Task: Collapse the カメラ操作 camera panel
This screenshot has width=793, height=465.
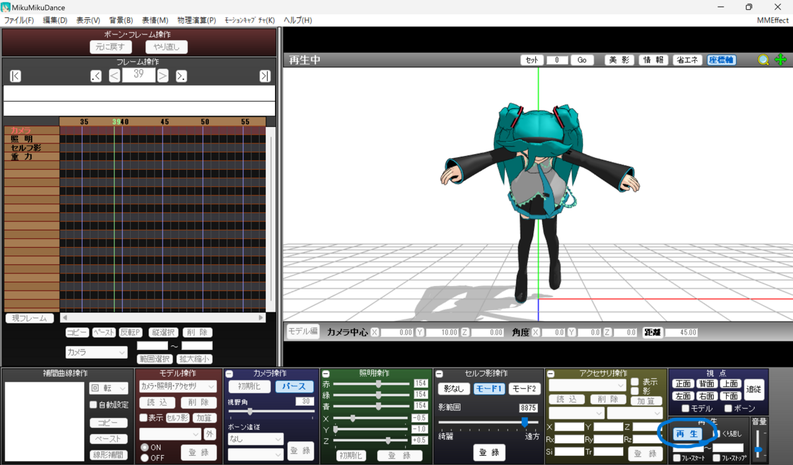Action: (229, 374)
